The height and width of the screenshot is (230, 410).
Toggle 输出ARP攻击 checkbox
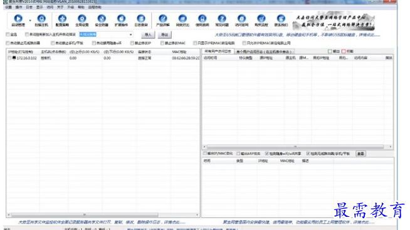238,154
